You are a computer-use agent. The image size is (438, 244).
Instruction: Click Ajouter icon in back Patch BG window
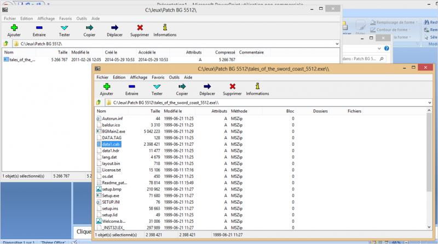[x=14, y=28]
